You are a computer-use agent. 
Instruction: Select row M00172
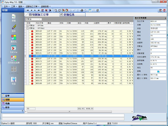pyautogui.click(x=81, y=61)
